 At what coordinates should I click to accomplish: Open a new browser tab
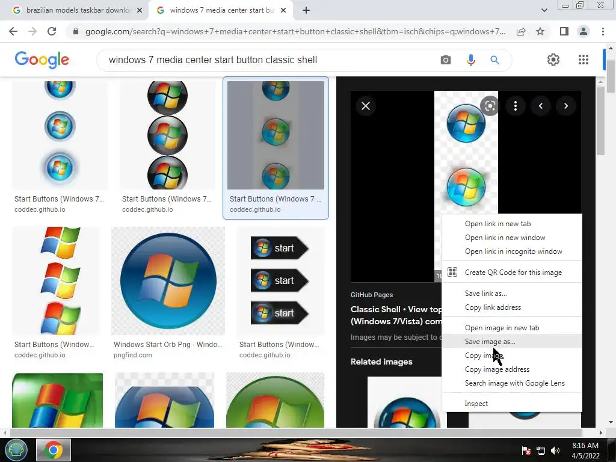306,10
